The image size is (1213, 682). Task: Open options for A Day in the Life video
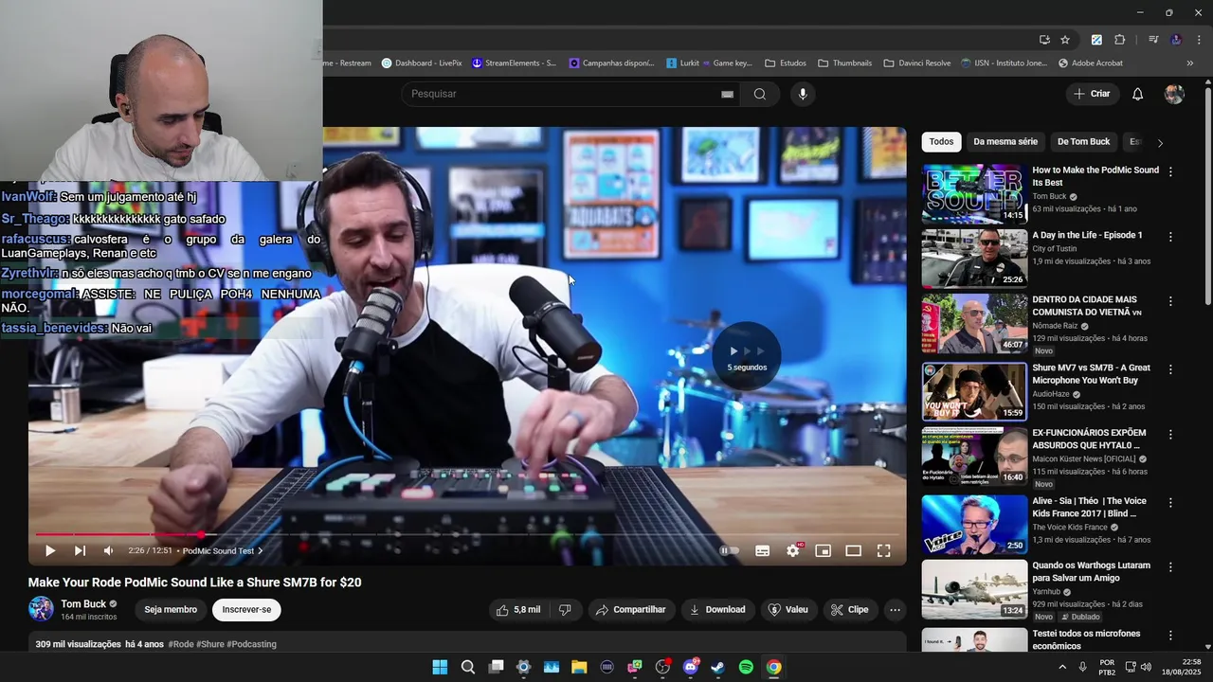(x=1170, y=237)
